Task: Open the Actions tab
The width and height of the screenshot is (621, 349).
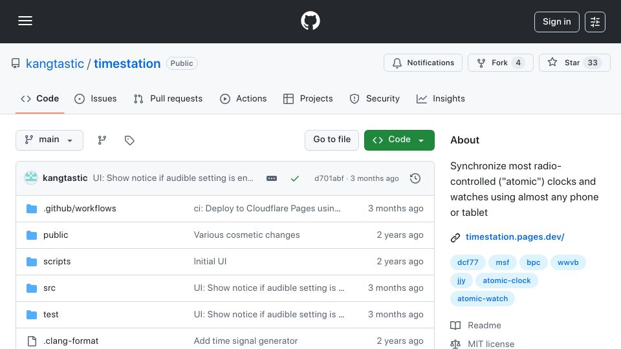Action: coord(243,98)
